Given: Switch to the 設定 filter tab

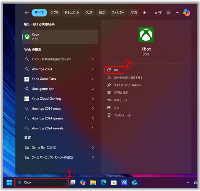Looking at the screenshot, I should point(102,12).
